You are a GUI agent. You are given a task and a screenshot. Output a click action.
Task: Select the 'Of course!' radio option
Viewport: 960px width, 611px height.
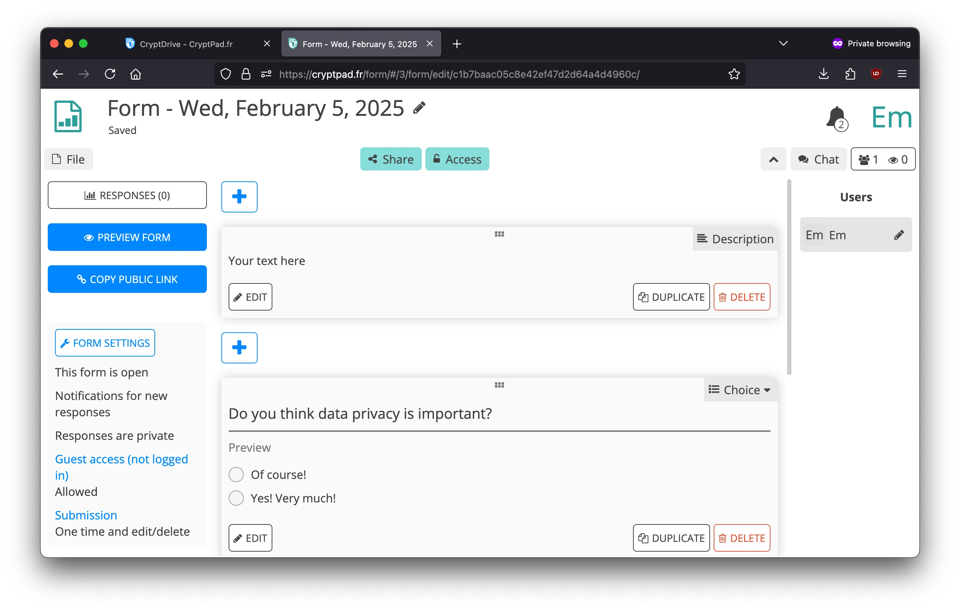(x=236, y=474)
